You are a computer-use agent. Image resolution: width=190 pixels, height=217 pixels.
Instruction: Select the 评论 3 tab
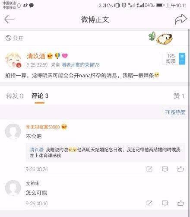point(40,96)
